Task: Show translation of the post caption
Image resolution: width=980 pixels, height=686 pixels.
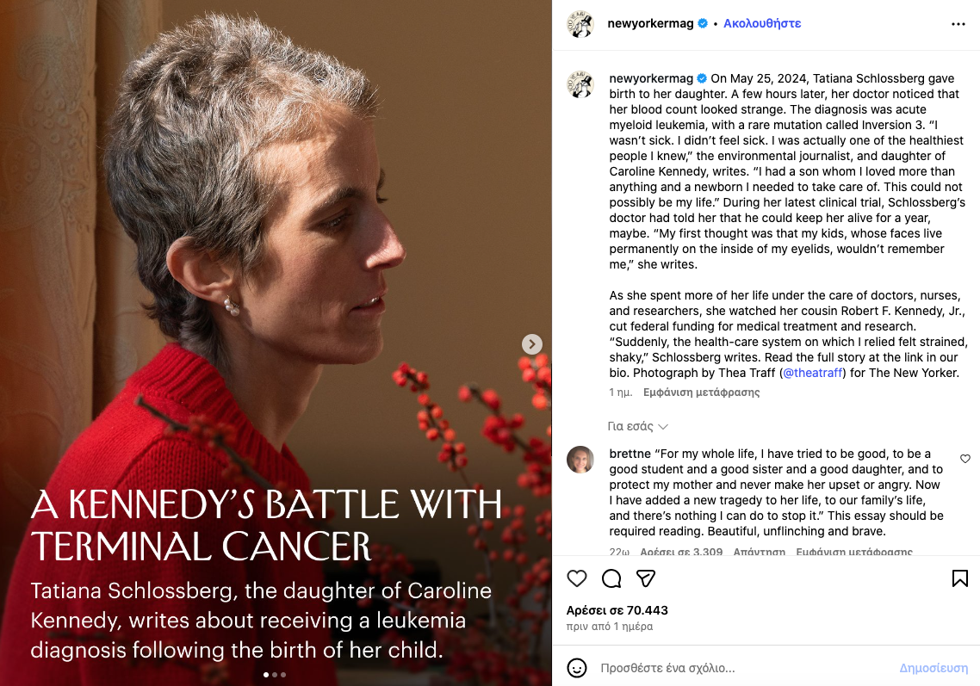Action: [x=701, y=392]
